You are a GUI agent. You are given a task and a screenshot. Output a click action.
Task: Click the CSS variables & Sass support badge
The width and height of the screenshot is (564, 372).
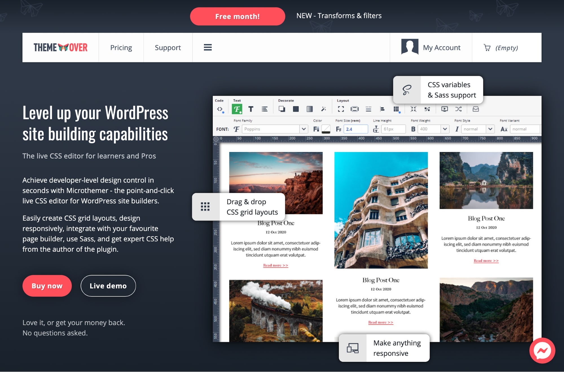tap(438, 90)
